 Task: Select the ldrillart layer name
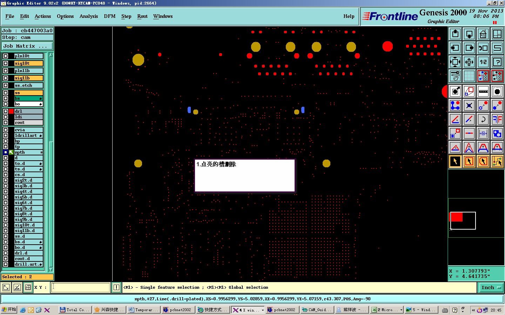28,135
